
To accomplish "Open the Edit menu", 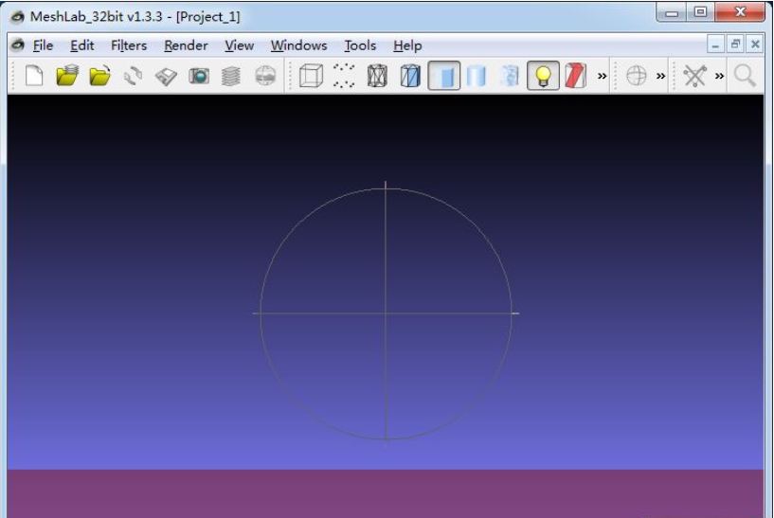I will pyautogui.click(x=81, y=45).
